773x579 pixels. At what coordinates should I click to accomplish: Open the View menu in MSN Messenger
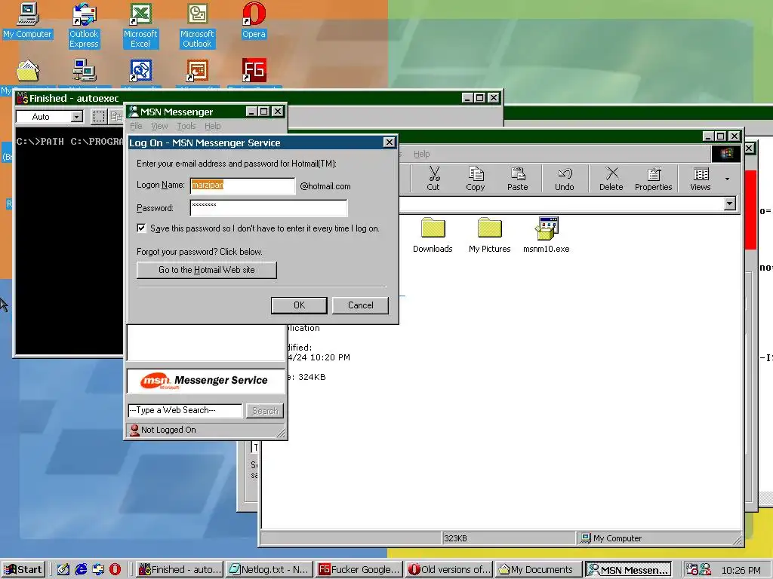point(159,126)
